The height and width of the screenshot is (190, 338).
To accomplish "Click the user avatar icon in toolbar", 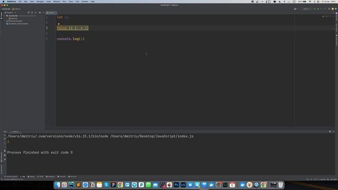I will [x=333, y=9].
